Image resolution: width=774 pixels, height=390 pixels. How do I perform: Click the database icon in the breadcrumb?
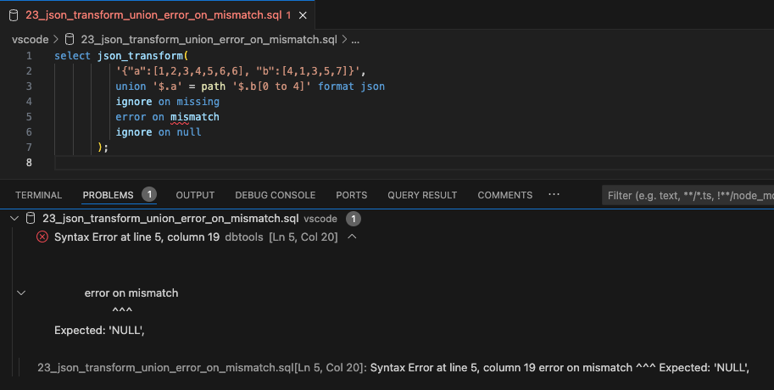(71, 39)
